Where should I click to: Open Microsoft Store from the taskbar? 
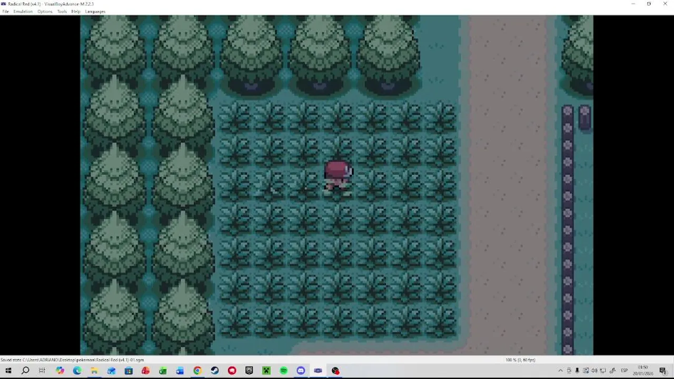(128, 371)
